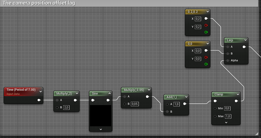Click the red Y pin on 0.2,0.2 node

click(206, 25)
